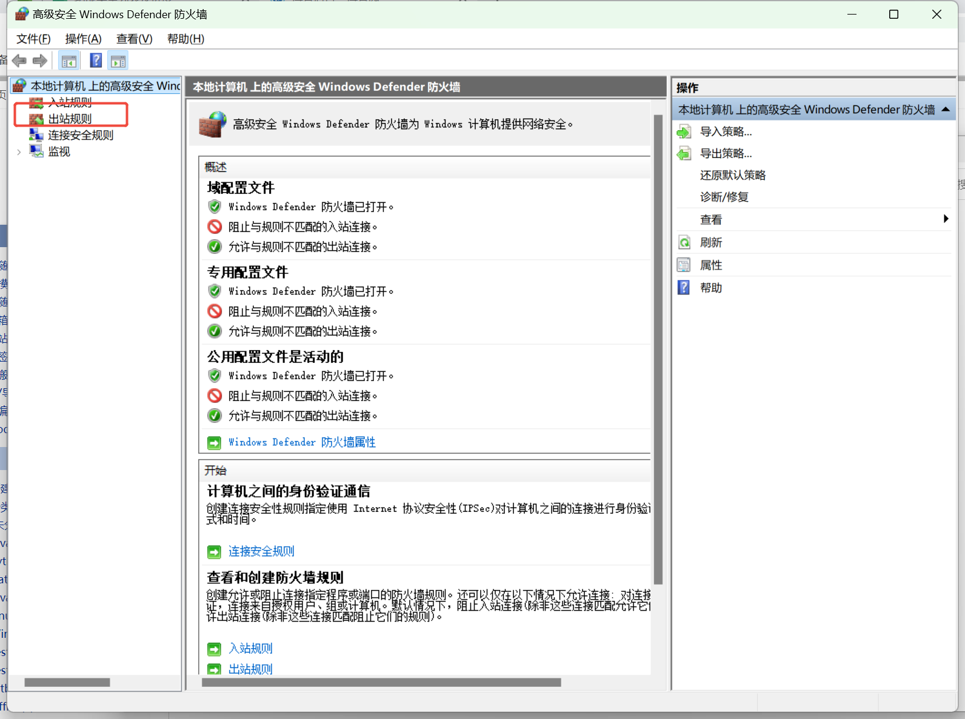Click the Back arrow toolbar icon
This screenshot has width=965, height=719.
[19, 61]
